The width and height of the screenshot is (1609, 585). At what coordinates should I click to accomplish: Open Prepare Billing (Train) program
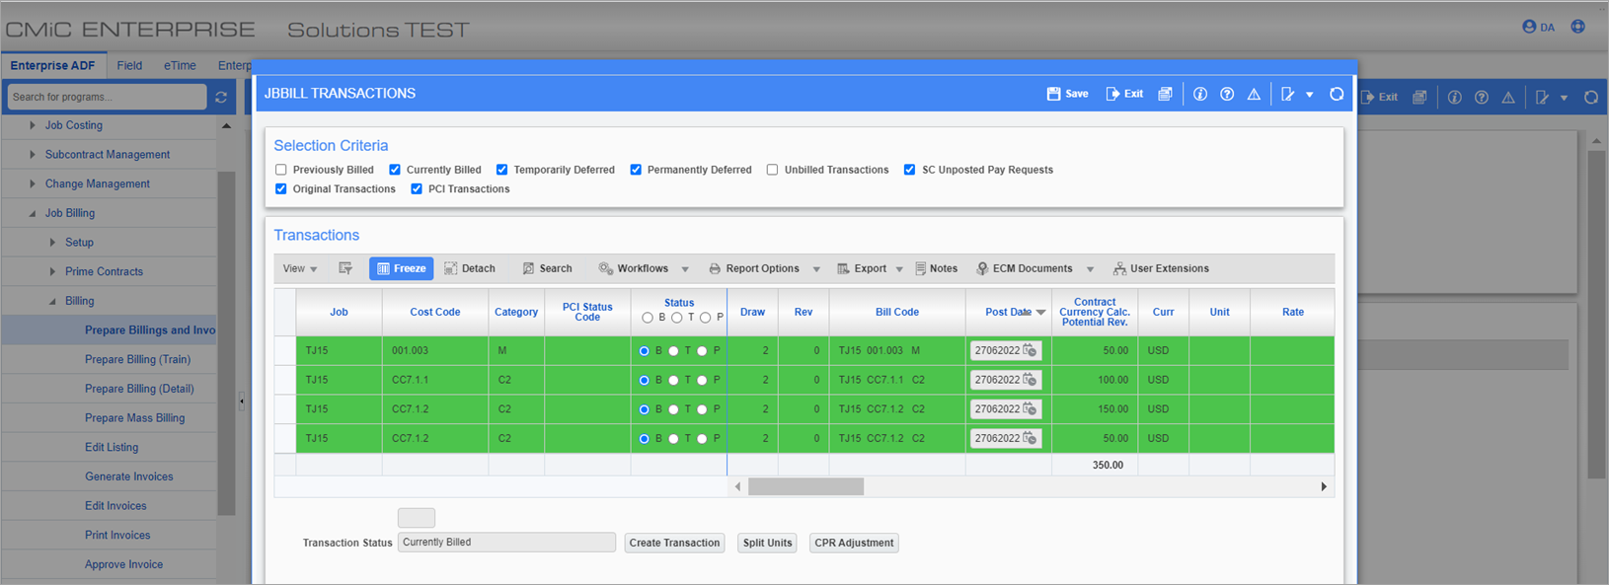[137, 359]
